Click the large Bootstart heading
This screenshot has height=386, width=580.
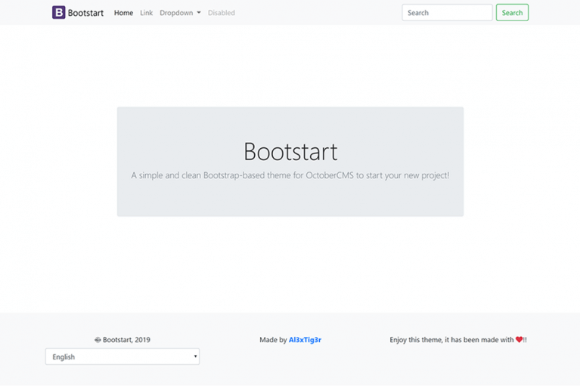click(290, 151)
